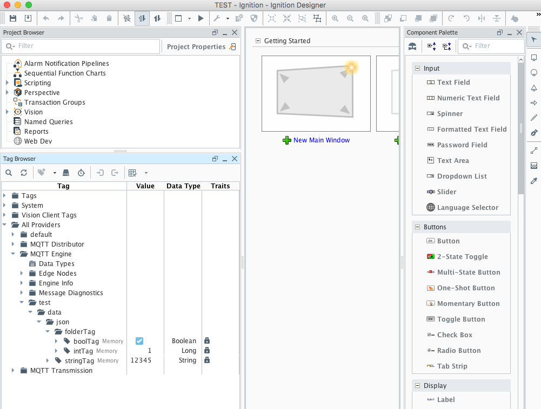Viewport: 541px width, 409px height.
Task: Collapse the MQTT Engine folder
Action: [x=13, y=254]
